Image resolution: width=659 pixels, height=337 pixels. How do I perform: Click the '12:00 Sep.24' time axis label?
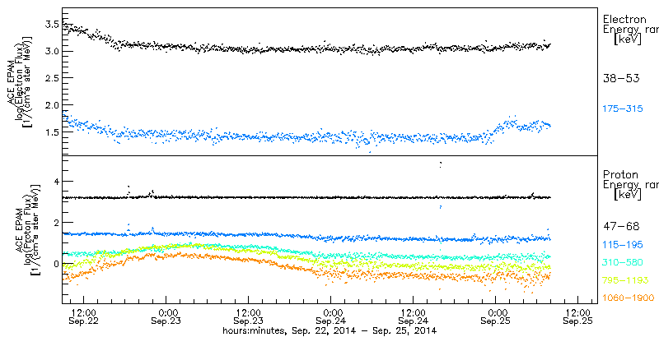pyautogui.click(x=414, y=317)
